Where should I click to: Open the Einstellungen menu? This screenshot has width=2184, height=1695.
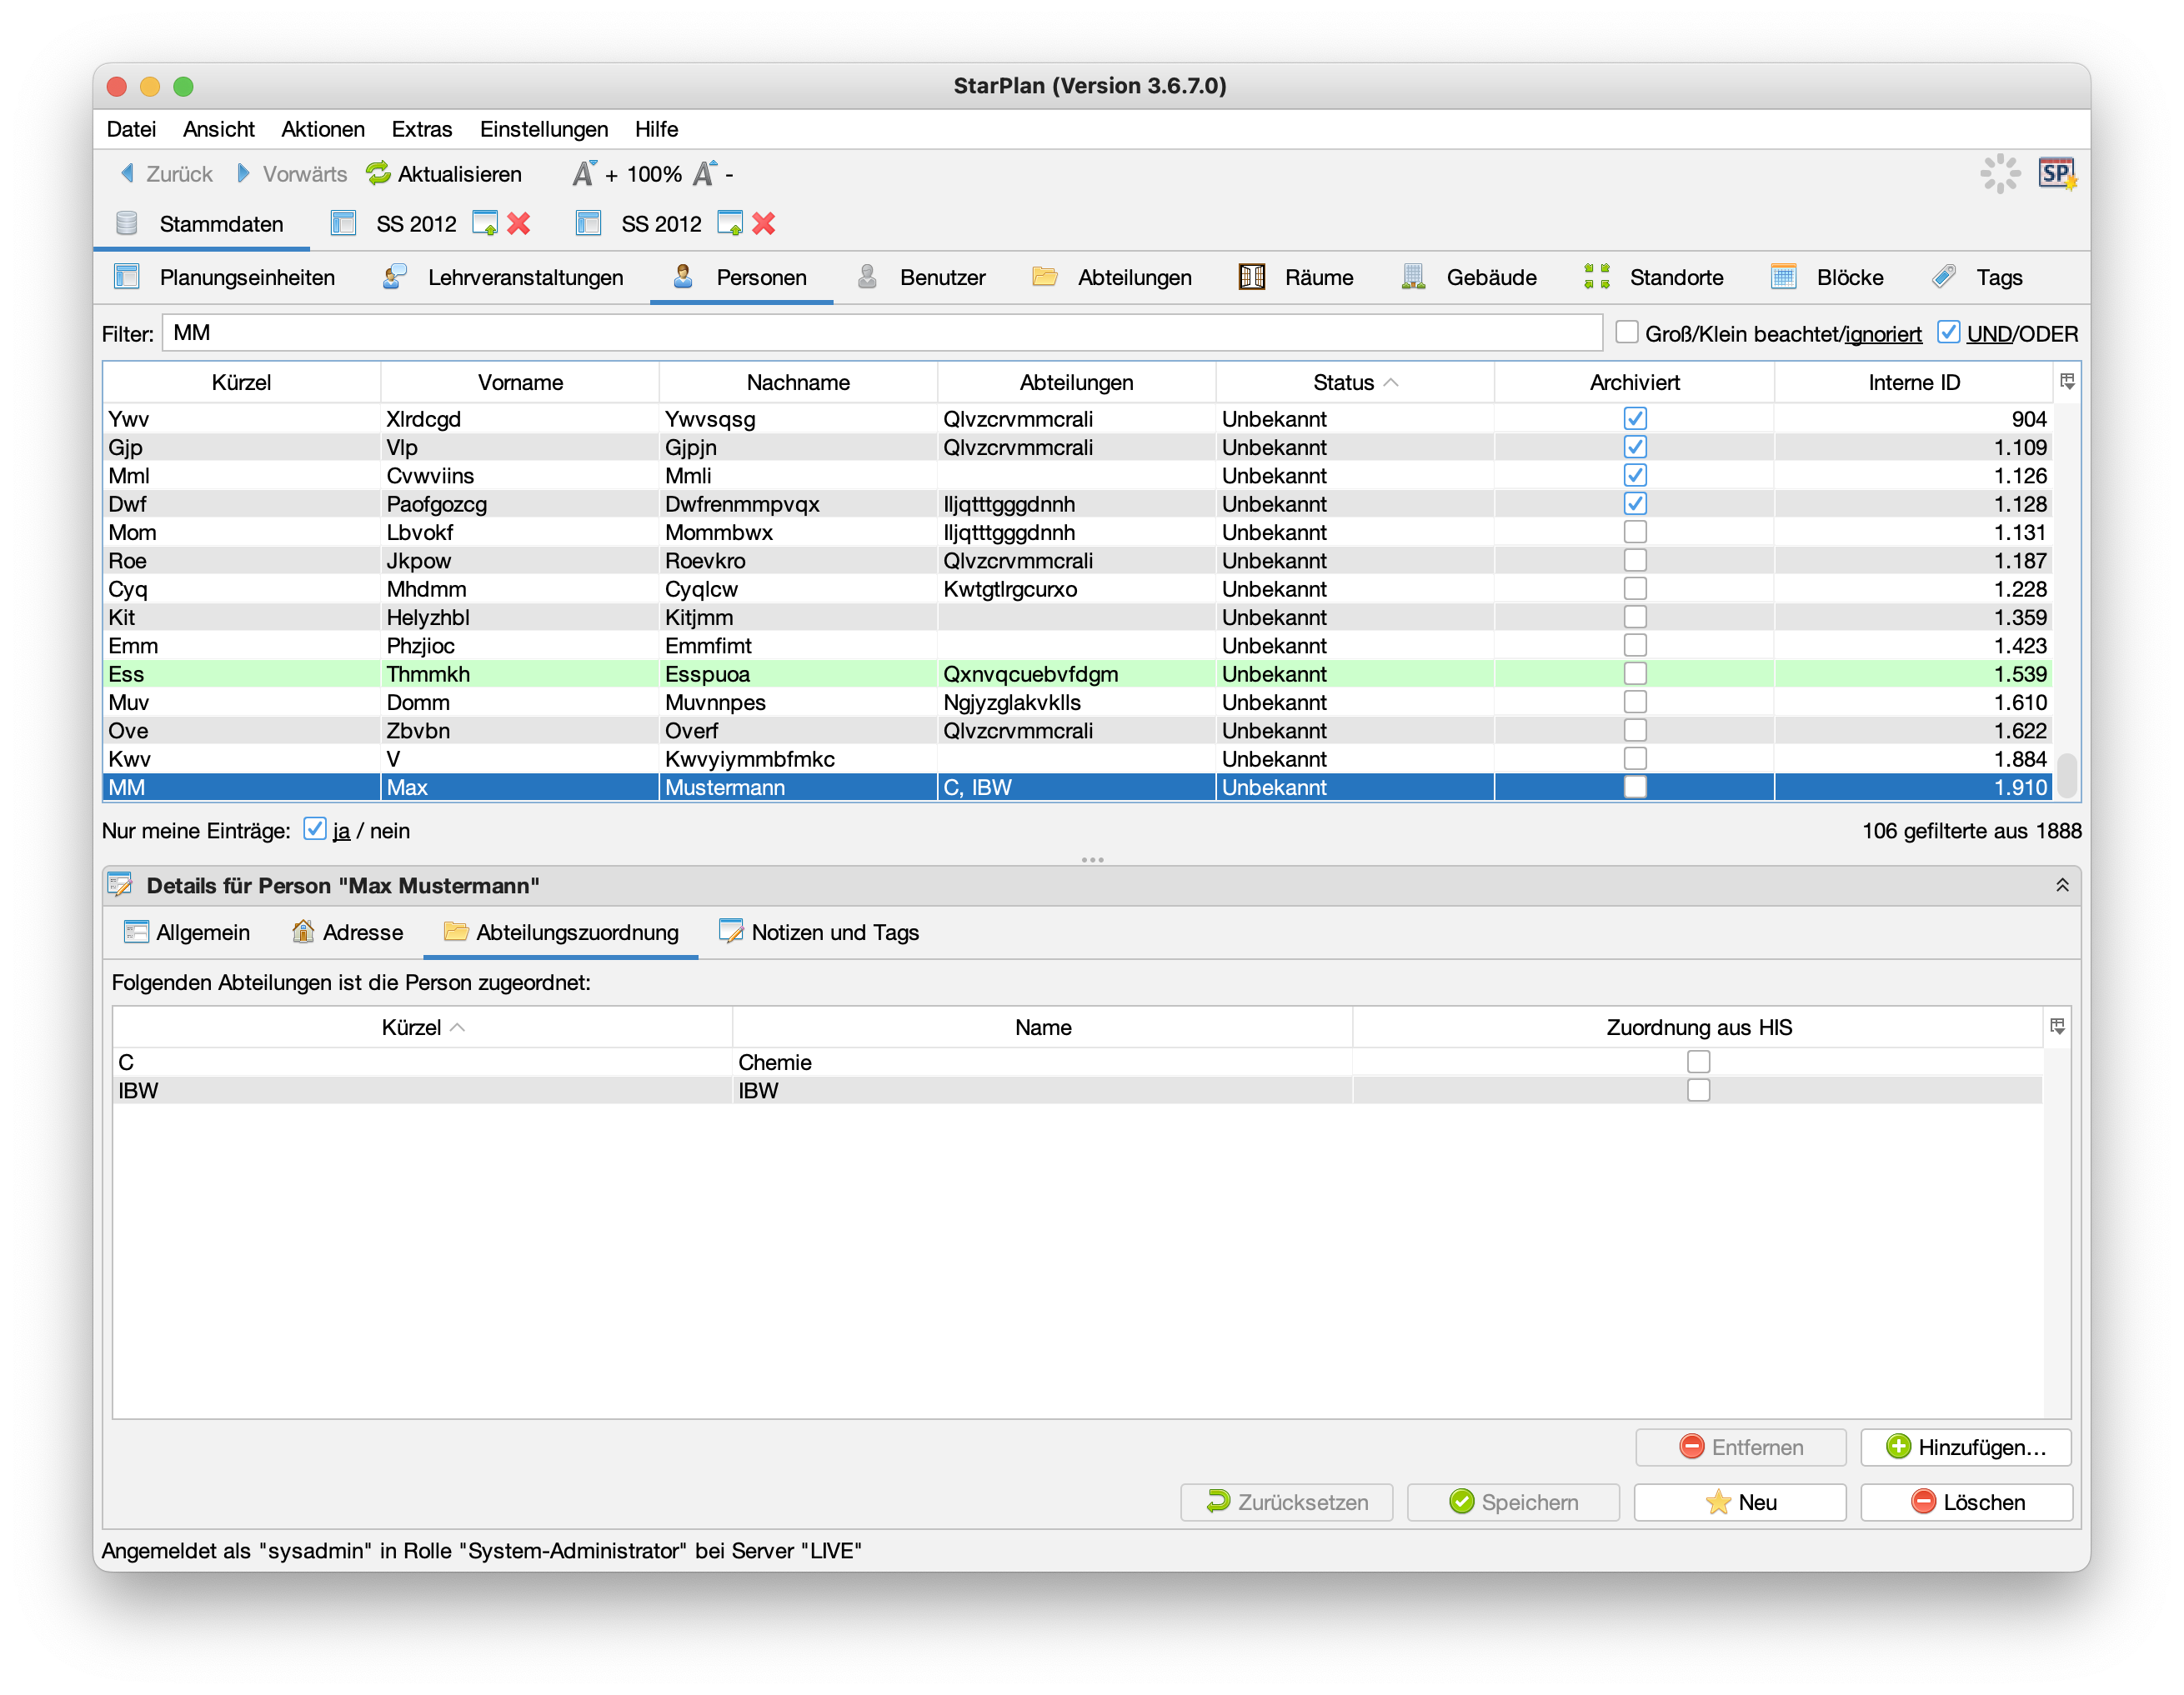[543, 129]
